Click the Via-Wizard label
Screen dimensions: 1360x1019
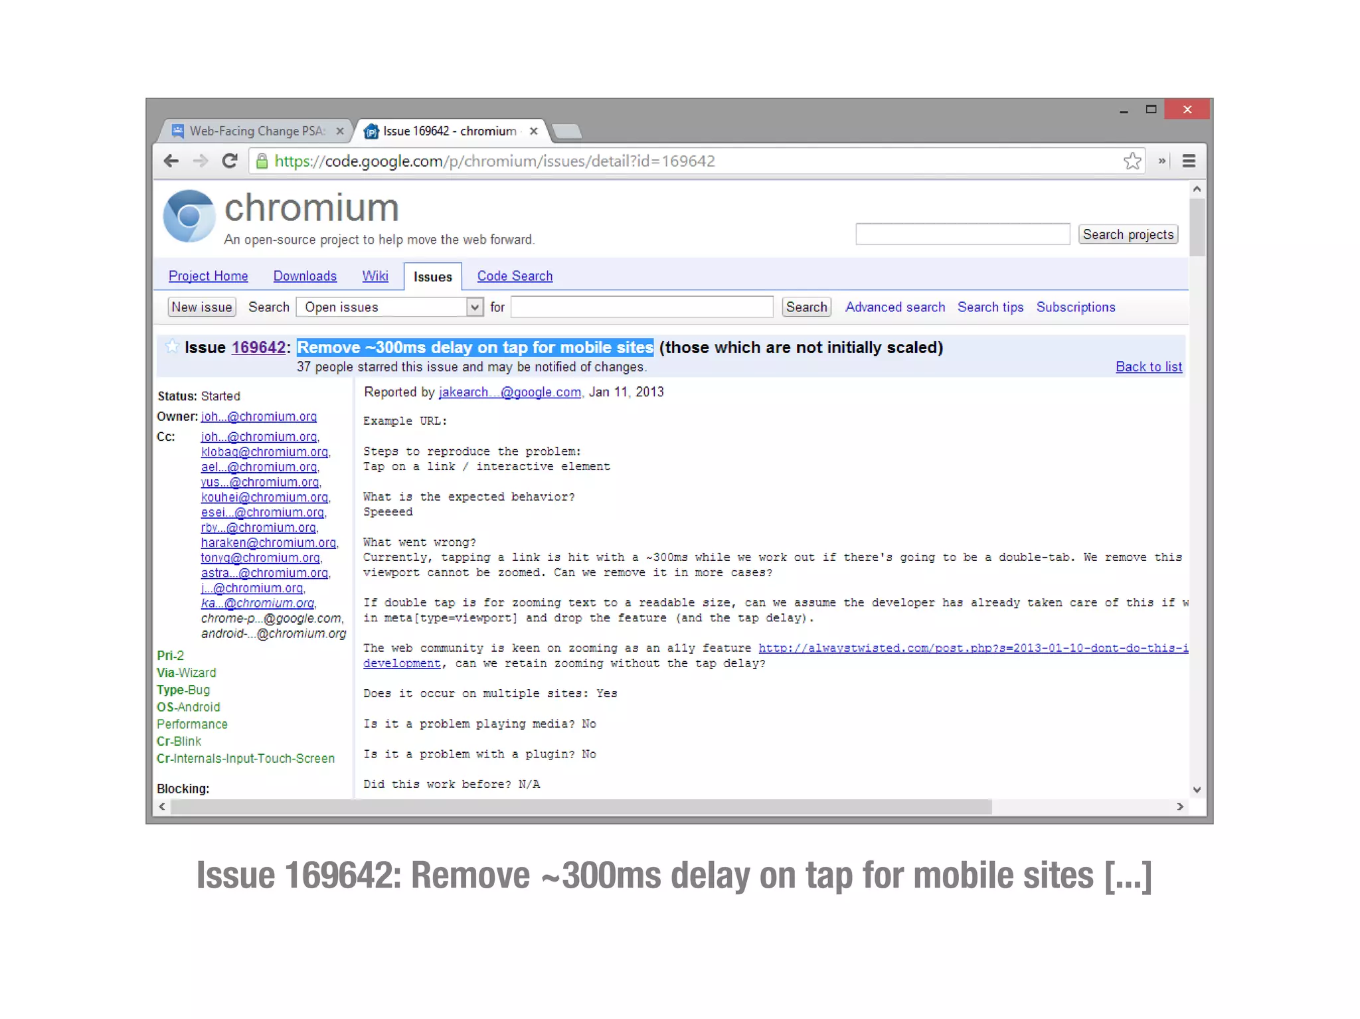187,672
